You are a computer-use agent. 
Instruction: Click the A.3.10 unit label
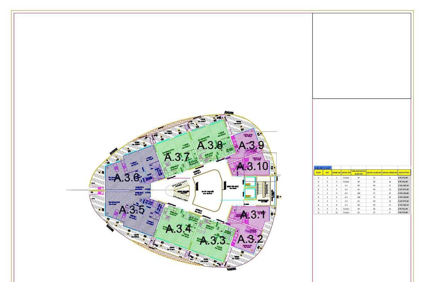coord(252,166)
